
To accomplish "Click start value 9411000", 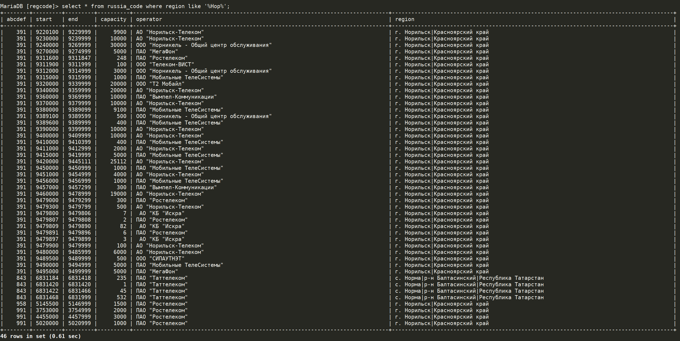I will pos(47,149).
